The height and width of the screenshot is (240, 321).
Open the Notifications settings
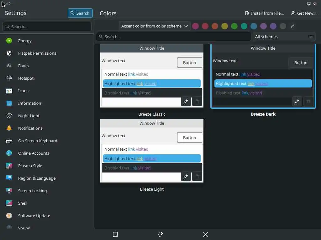click(47, 128)
